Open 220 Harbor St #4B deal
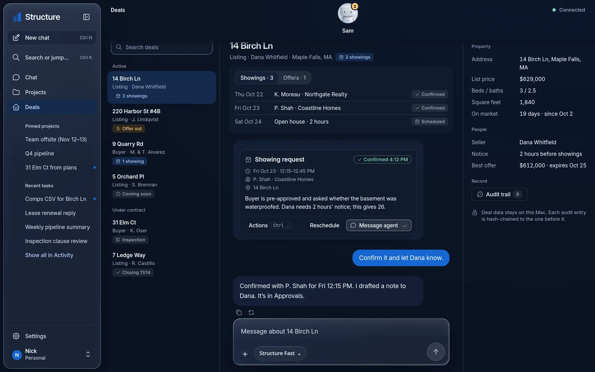595x372 pixels. point(162,120)
